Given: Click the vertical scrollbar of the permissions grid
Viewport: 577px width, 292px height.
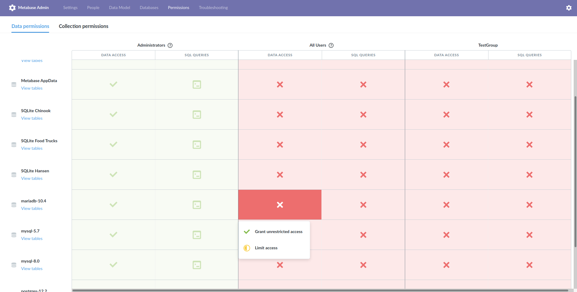Looking at the screenshot, I should pyautogui.click(x=575, y=171).
